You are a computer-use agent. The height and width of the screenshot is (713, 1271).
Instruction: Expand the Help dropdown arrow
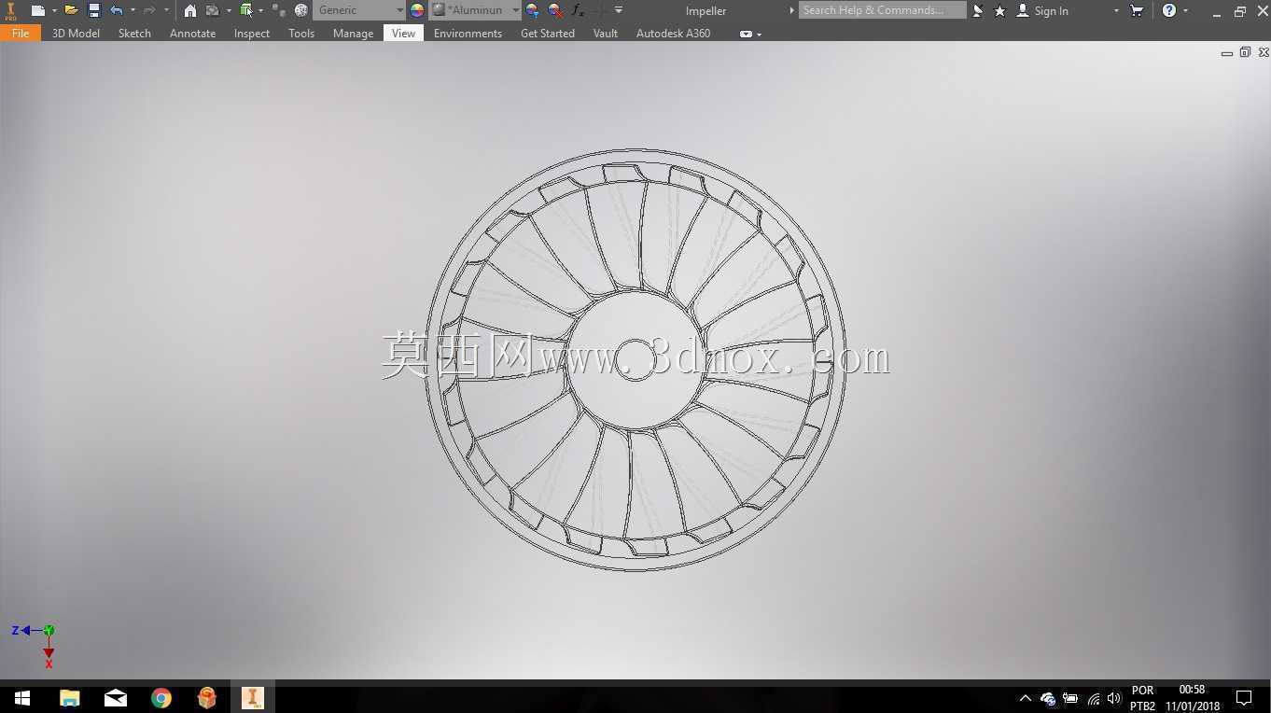coord(1185,10)
